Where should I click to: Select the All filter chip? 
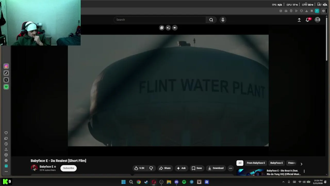click(x=240, y=163)
